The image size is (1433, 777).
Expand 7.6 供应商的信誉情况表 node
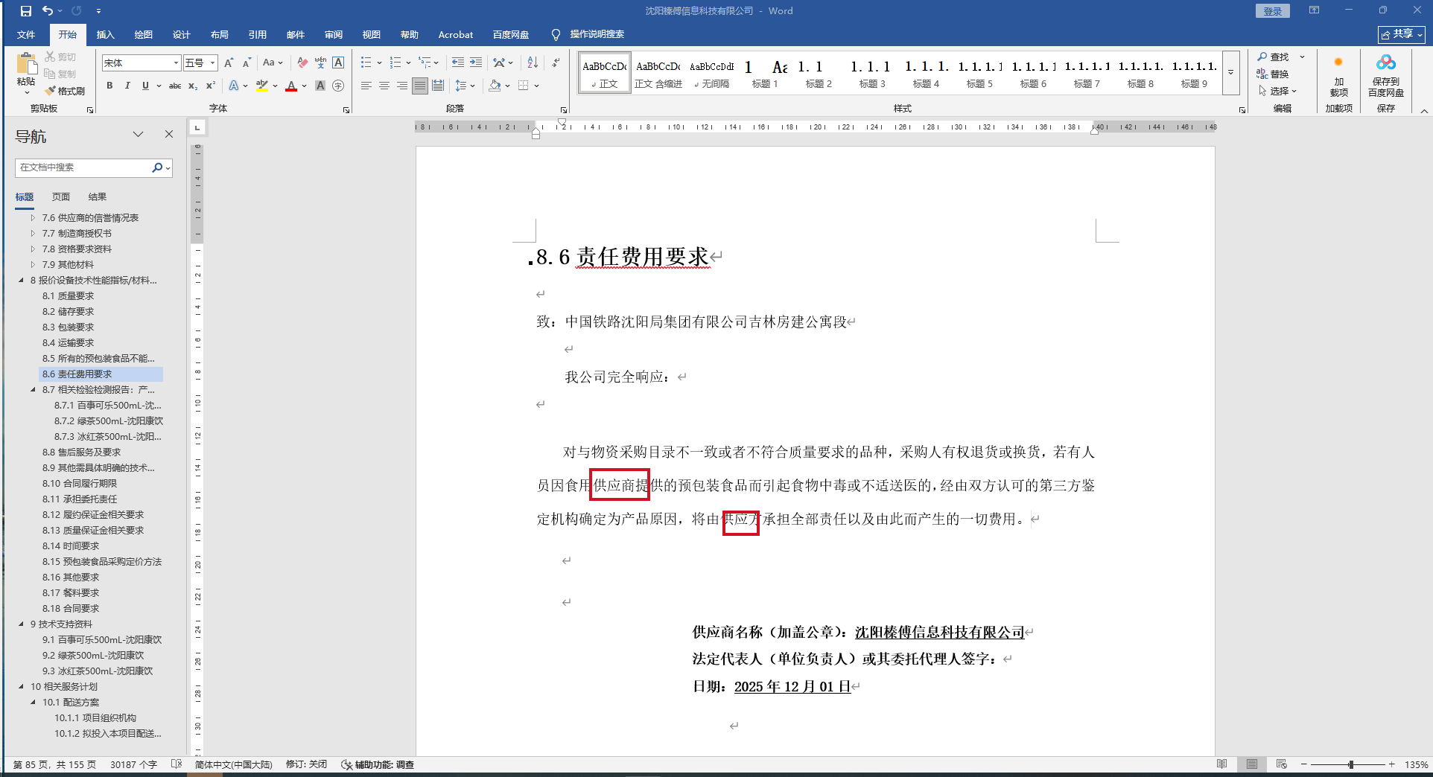pos(33,218)
